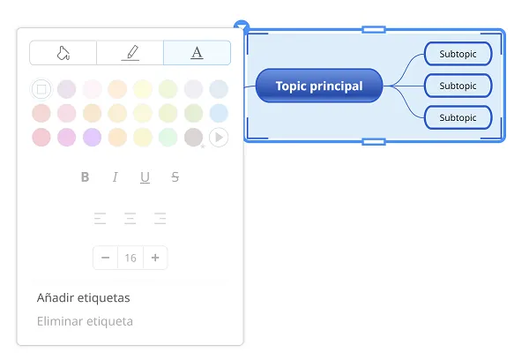Apply Strikethrough formatting icon
Image resolution: width=529 pixels, height=360 pixels.
coord(175,177)
